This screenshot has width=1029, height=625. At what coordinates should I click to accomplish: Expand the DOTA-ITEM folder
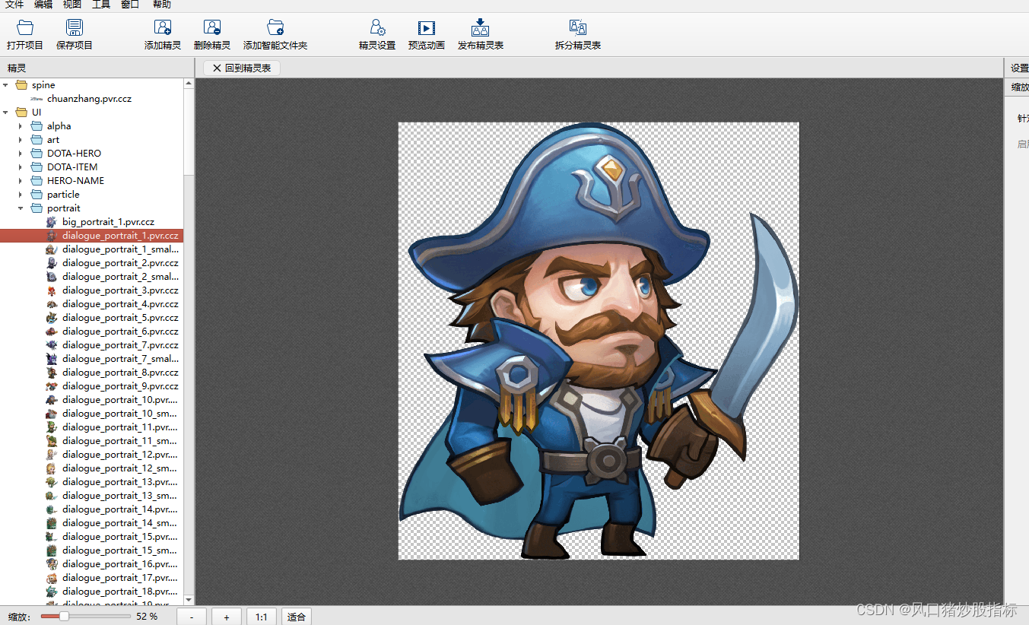[21, 167]
